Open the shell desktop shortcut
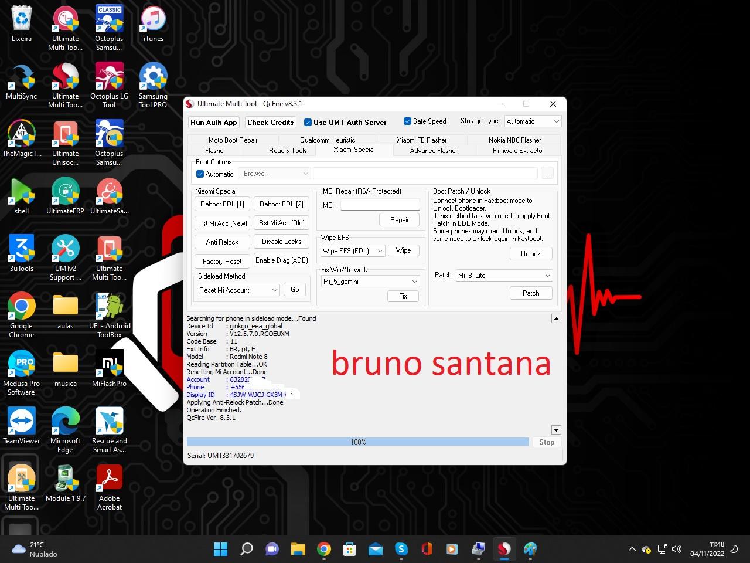Screen dimensions: 750x563 click(22, 196)
